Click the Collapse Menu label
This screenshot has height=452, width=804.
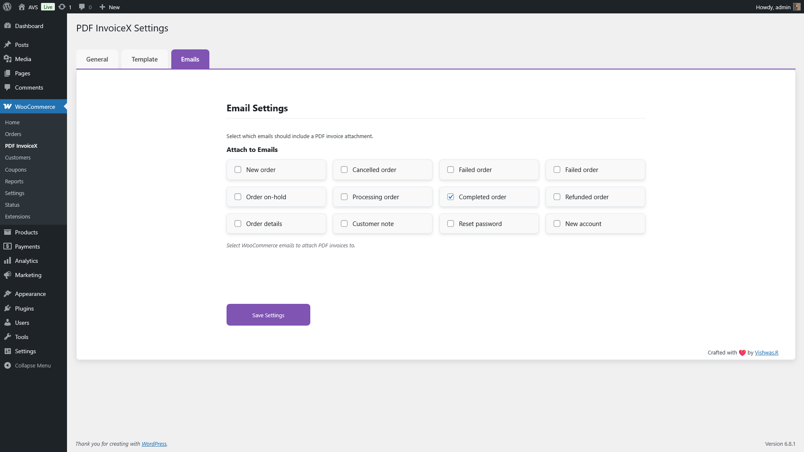pyautogui.click(x=33, y=365)
